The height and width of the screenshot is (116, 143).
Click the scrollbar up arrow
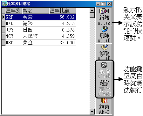point(92,10)
